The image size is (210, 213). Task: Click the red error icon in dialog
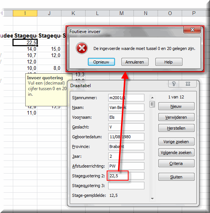[x=82, y=48]
